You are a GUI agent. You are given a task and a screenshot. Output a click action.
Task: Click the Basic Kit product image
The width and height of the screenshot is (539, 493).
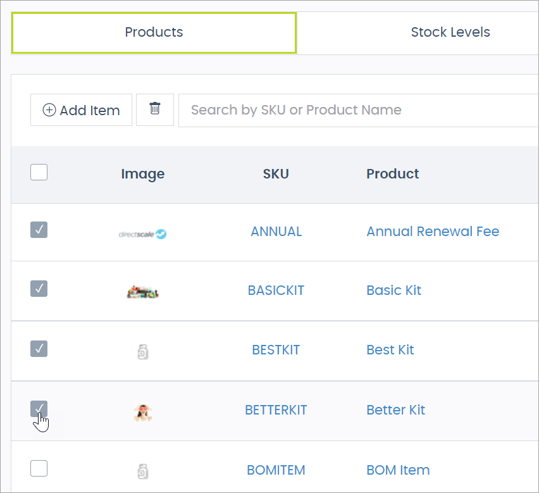tap(142, 292)
